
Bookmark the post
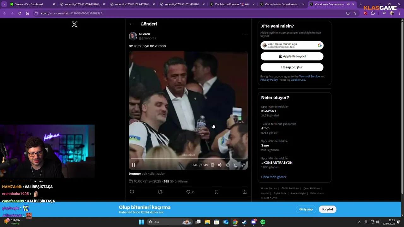tap(217, 192)
